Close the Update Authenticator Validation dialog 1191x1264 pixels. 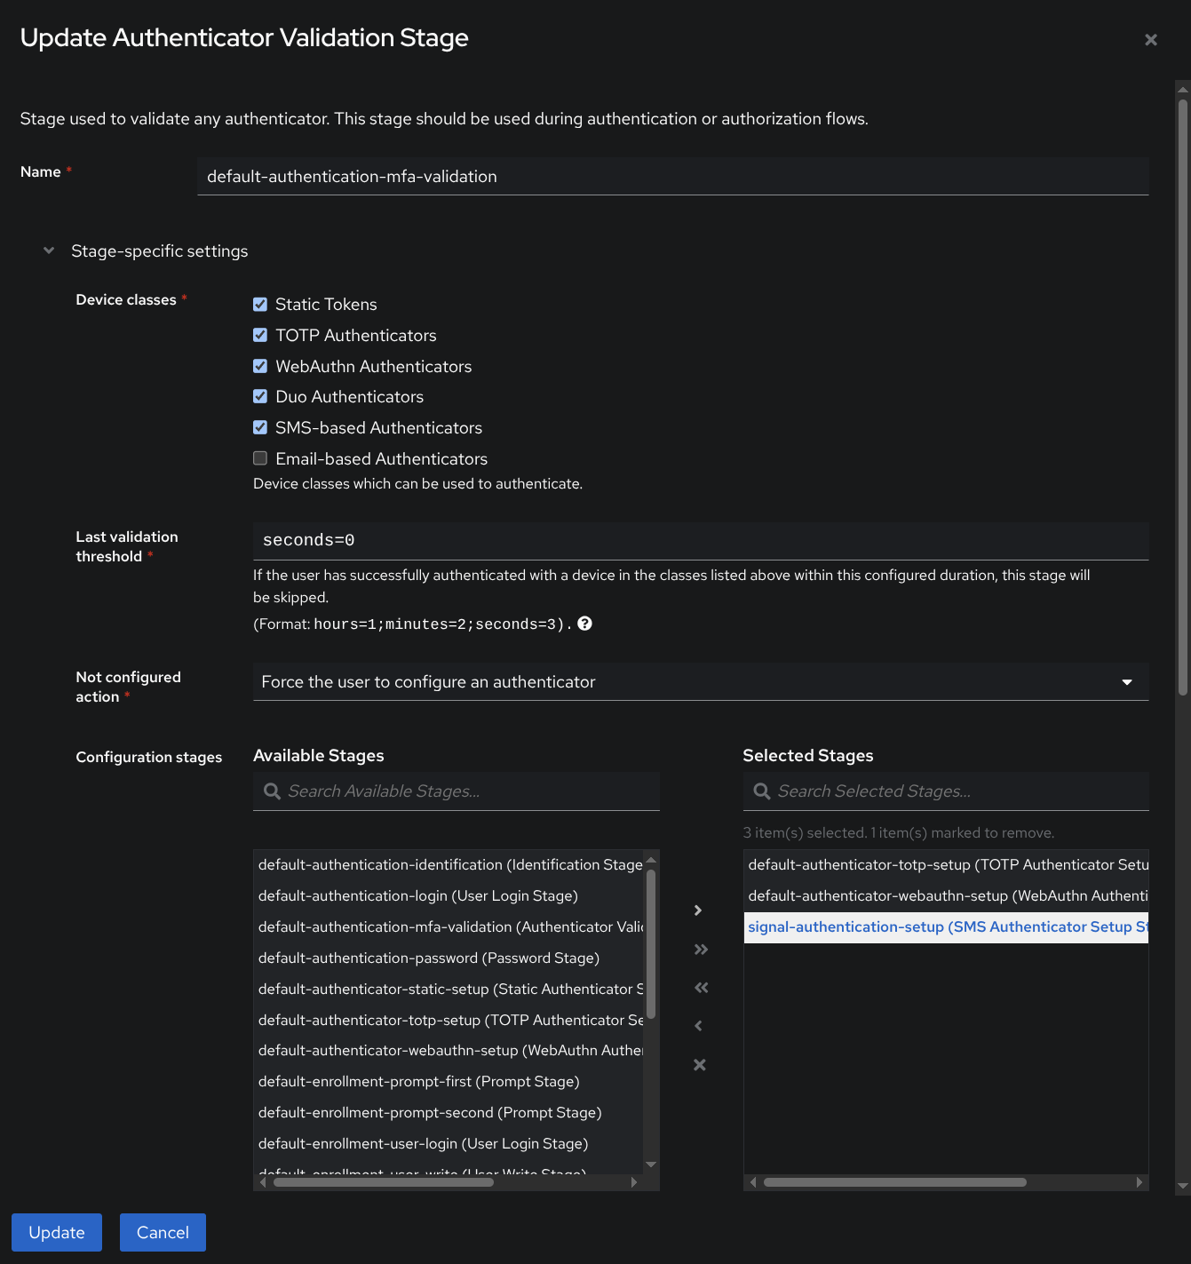click(x=1150, y=40)
